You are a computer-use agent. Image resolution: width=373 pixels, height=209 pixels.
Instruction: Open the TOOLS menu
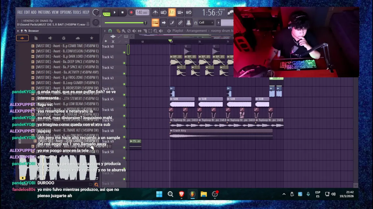click(77, 12)
